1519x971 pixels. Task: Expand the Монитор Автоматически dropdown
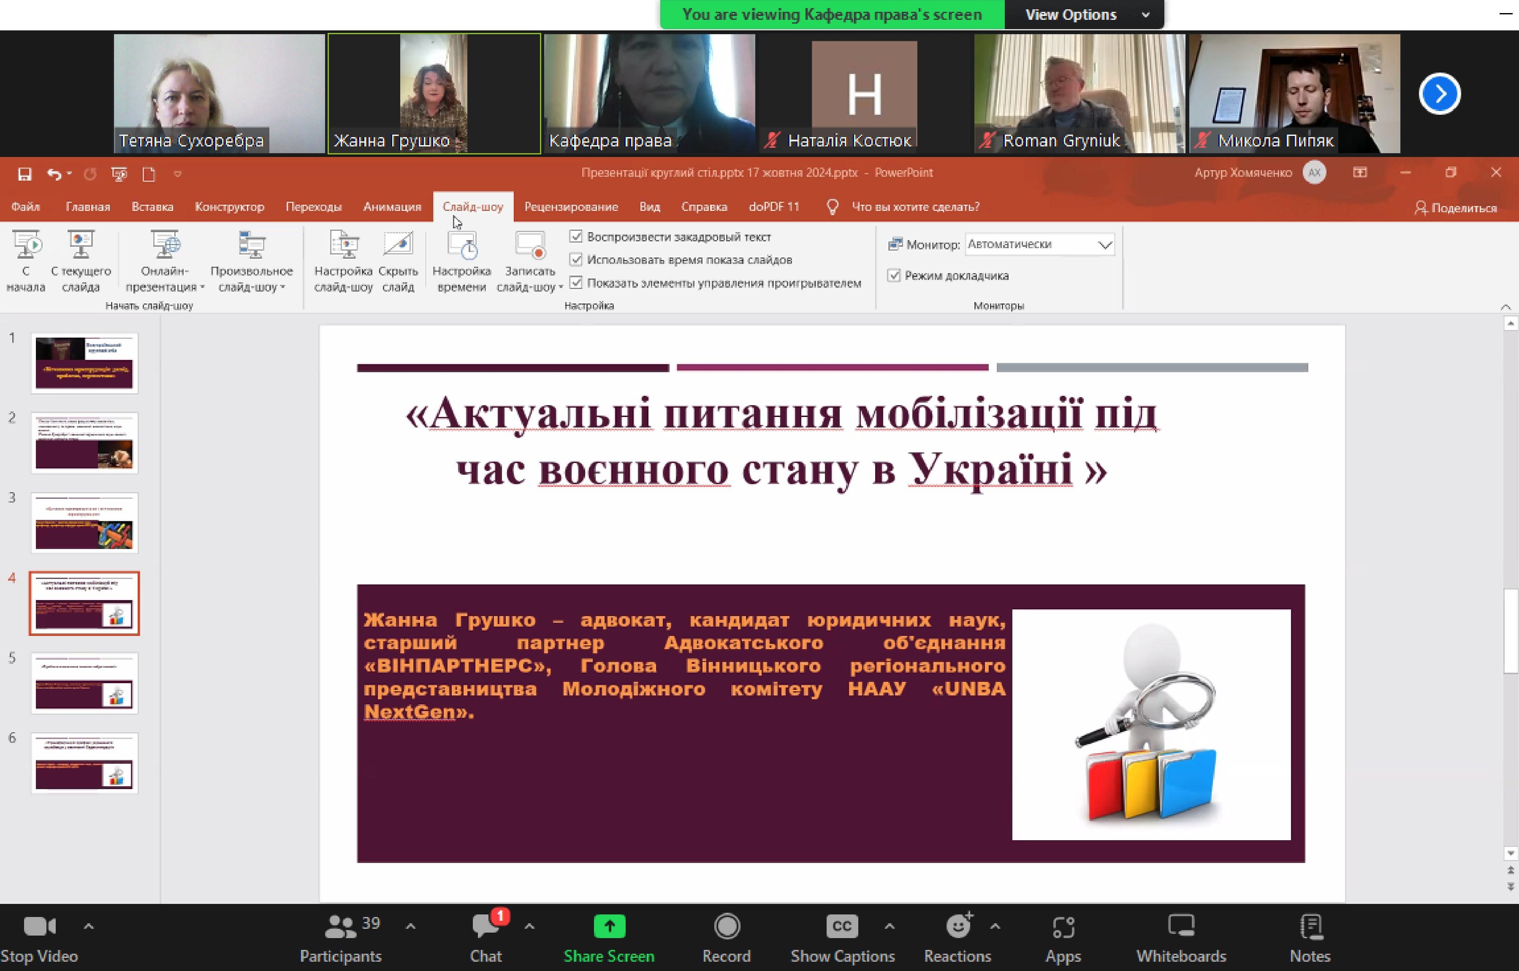pos(1104,245)
